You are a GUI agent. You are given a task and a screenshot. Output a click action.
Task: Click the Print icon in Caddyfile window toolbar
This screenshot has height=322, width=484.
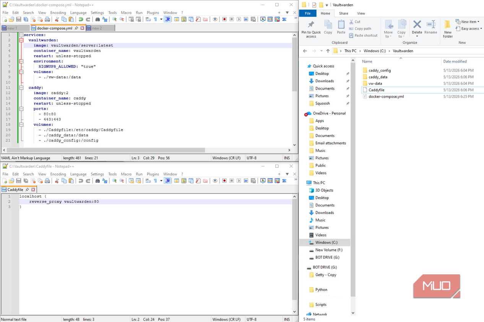click(x=47, y=181)
